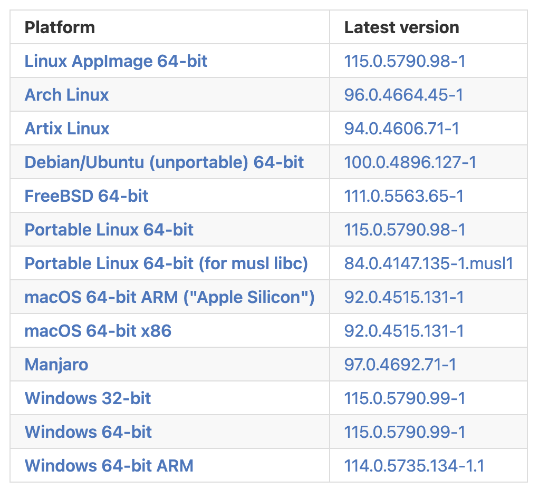Click Artix Linux version 94.0.4606.71-1
The height and width of the screenshot is (490, 539).
401,129
